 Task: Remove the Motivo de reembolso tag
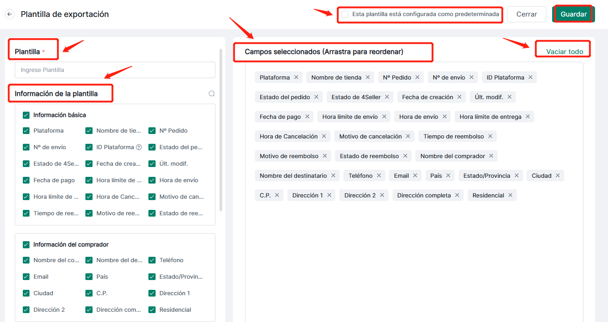coord(325,156)
